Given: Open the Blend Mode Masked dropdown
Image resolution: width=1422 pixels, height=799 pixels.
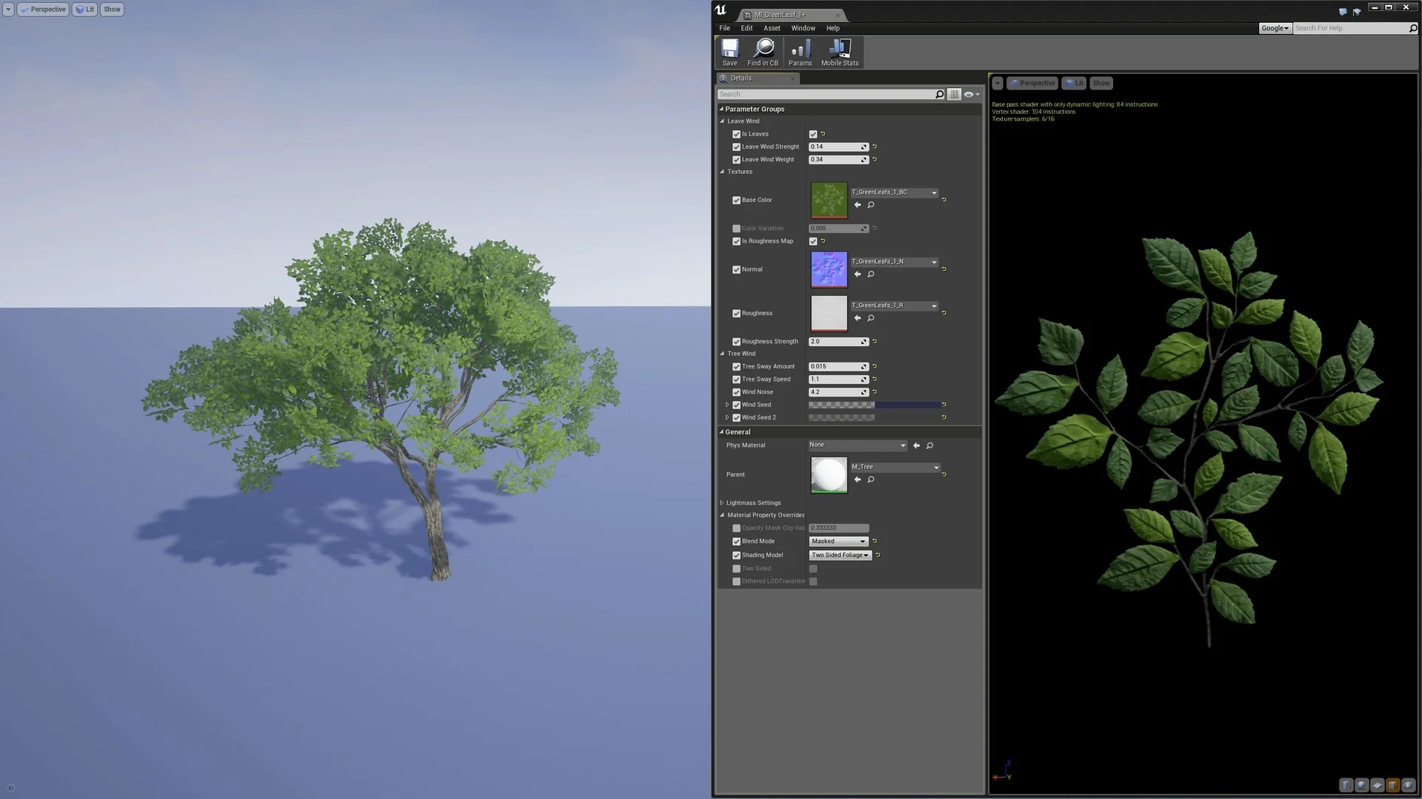Looking at the screenshot, I should [x=838, y=542].
